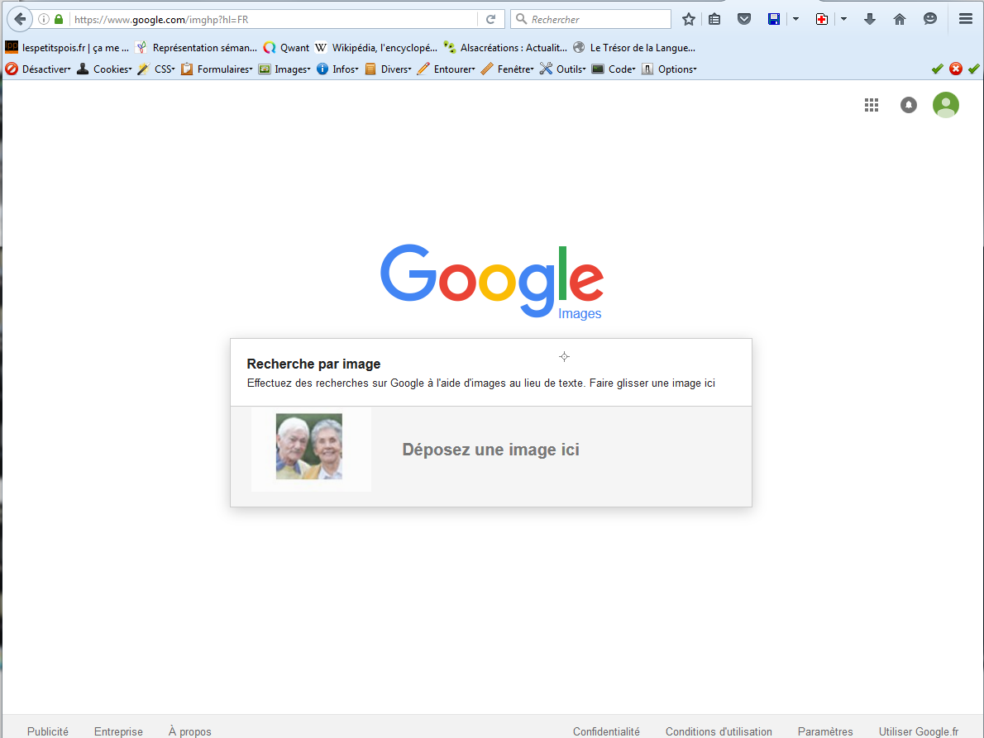Open the Confidentialité footer link
Image resolution: width=984 pixels, height=738 pixels.
point(606,731)
